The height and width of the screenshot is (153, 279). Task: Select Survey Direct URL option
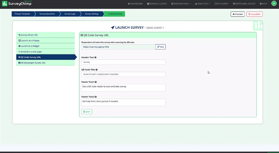[45, 35]
